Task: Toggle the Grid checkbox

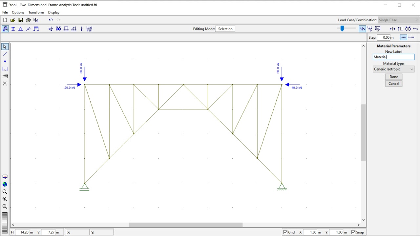Action: (x=285, y=232)
